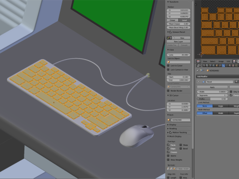
Task: Enable loop normals display icon
Action: [171, 169]
